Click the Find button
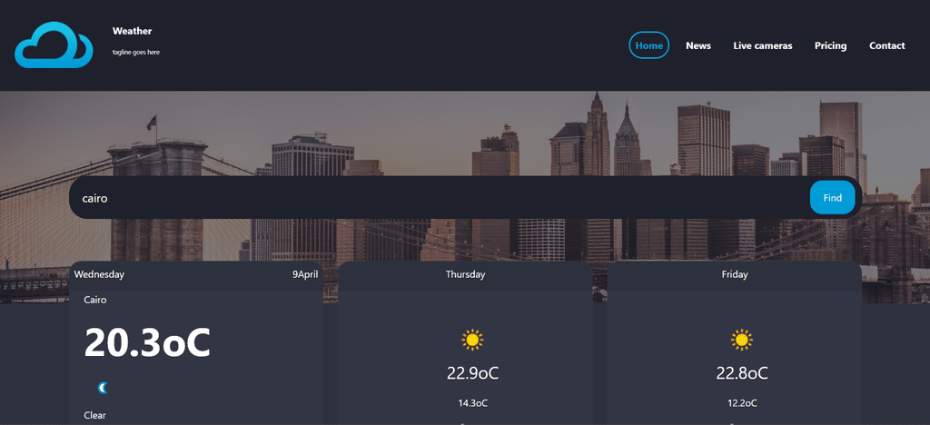This screenshot has width=930, height=425. tap(832, 197)
